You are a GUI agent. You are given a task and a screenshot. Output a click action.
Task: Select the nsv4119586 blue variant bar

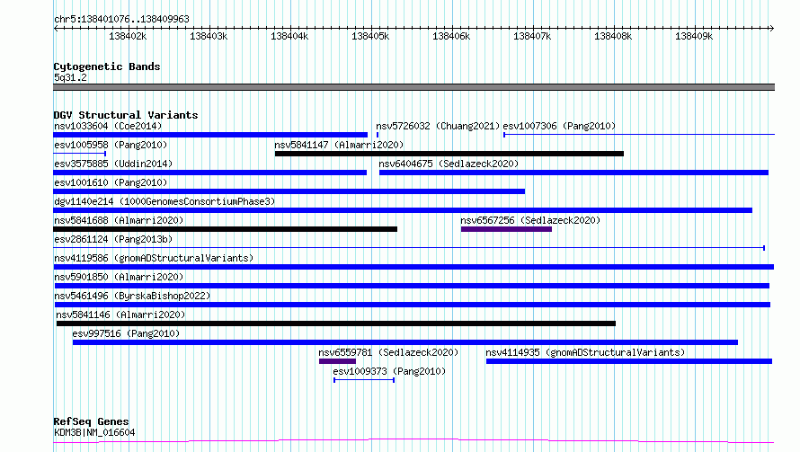click(413, 267)
